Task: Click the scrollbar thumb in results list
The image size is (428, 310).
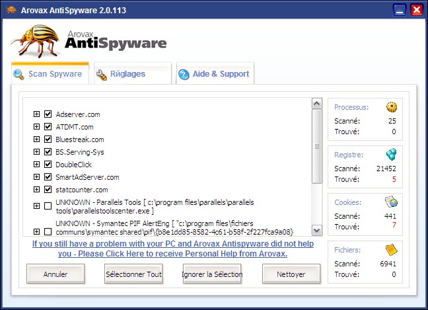Action: click(316, 147)
